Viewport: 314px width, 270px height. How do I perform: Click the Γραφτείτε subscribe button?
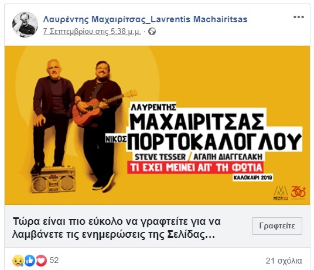277,226
